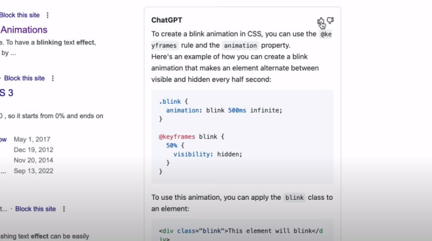This screenshot has width=432, height=241.
Task: Click 'Block this site' preceded by 't...'
Action: 35,209
